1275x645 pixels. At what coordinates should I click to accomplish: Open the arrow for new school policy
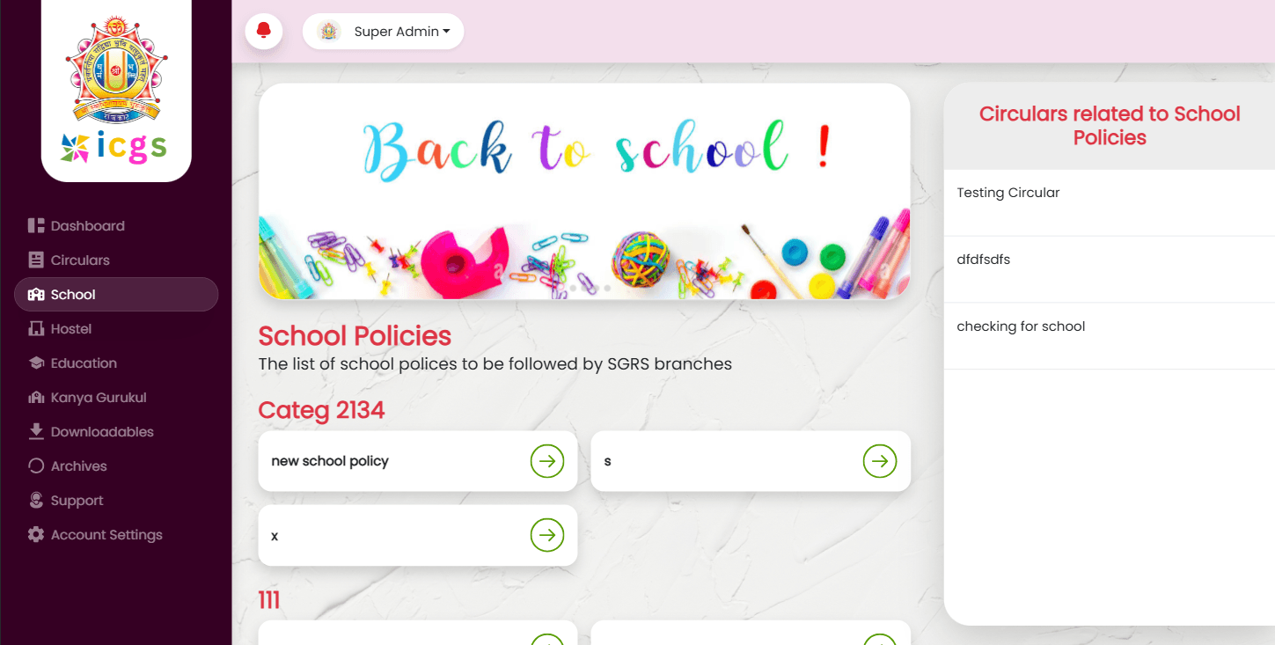click(x=547, y=461)
